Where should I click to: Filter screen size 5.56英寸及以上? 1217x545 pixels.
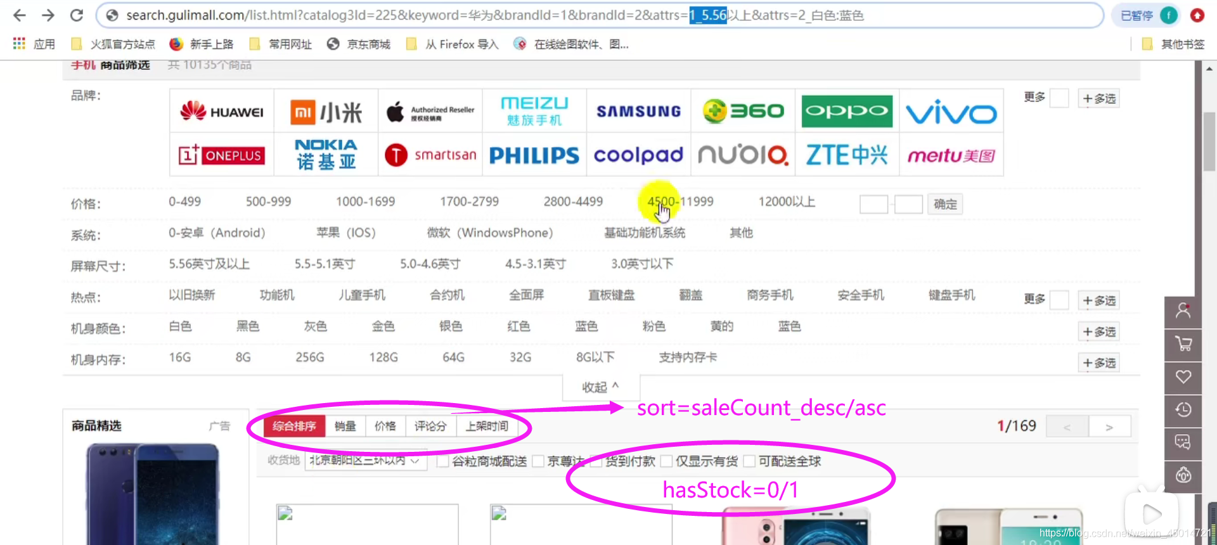209,264
